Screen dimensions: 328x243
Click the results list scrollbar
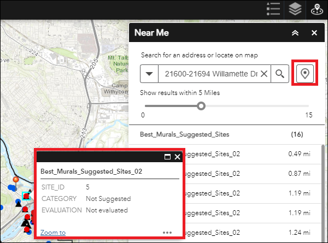pyautogui.click(x=323, y=193)
